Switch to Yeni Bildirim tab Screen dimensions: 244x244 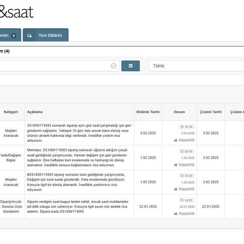pos(46,35)
